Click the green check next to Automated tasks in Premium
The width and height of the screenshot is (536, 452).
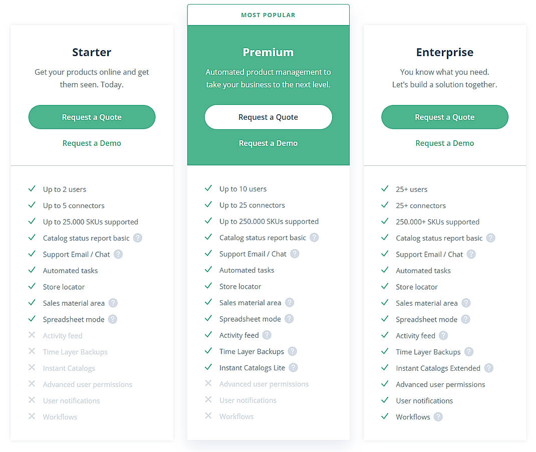point(208,270)
